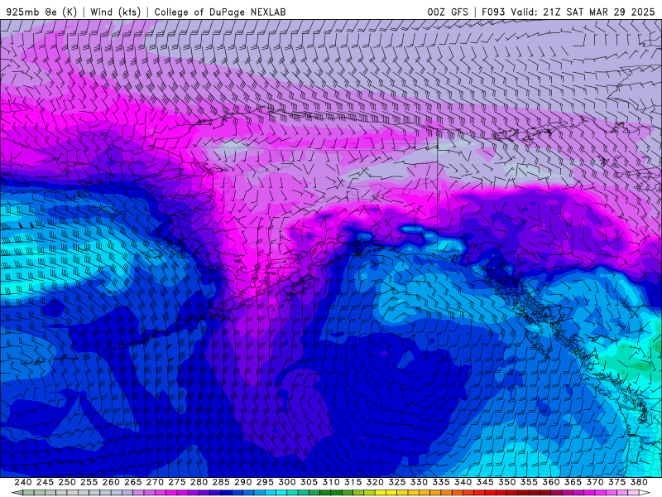Click the "F093" forecast hour label
Image resolution: width=662 pixels, height=497 pixels.
pyautogui.click(x=493, y=12)
